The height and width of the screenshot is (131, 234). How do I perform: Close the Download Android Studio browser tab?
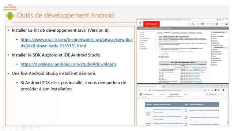(x=160, y=87)
